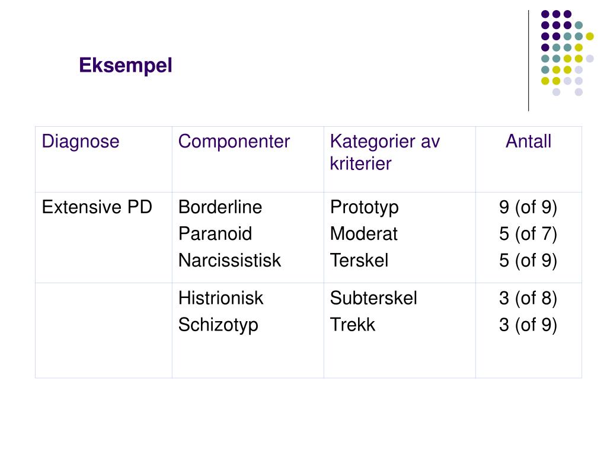Select the Terskel category text

[359, 261]
